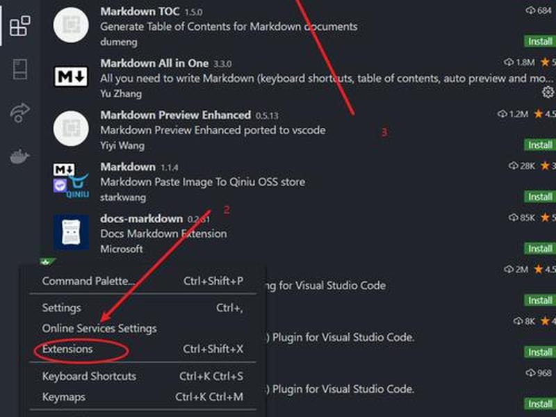This screenshot has height=417, width=556.
Task: Select the Markdown Preview Enhanced placeholder icon
Action: point(71,129)
